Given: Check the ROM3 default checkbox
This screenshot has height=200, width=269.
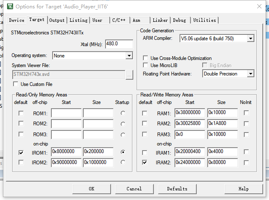Looking at the screenshot, I should [x=21, y=134].
